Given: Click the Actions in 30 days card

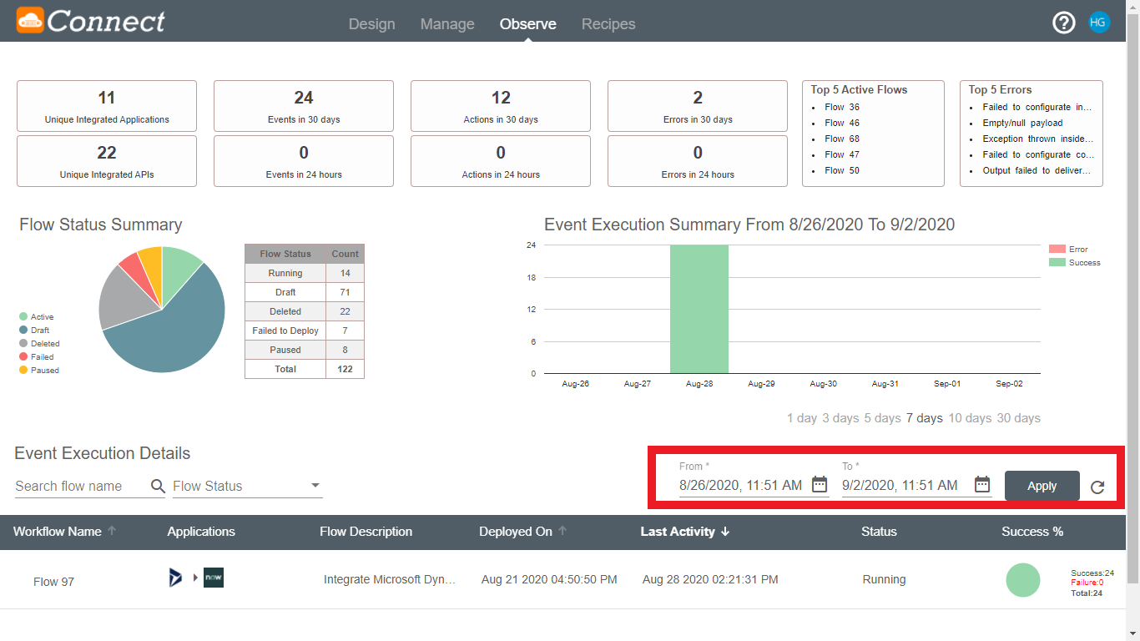Looking at the screenshot, I should coord(501,106).
